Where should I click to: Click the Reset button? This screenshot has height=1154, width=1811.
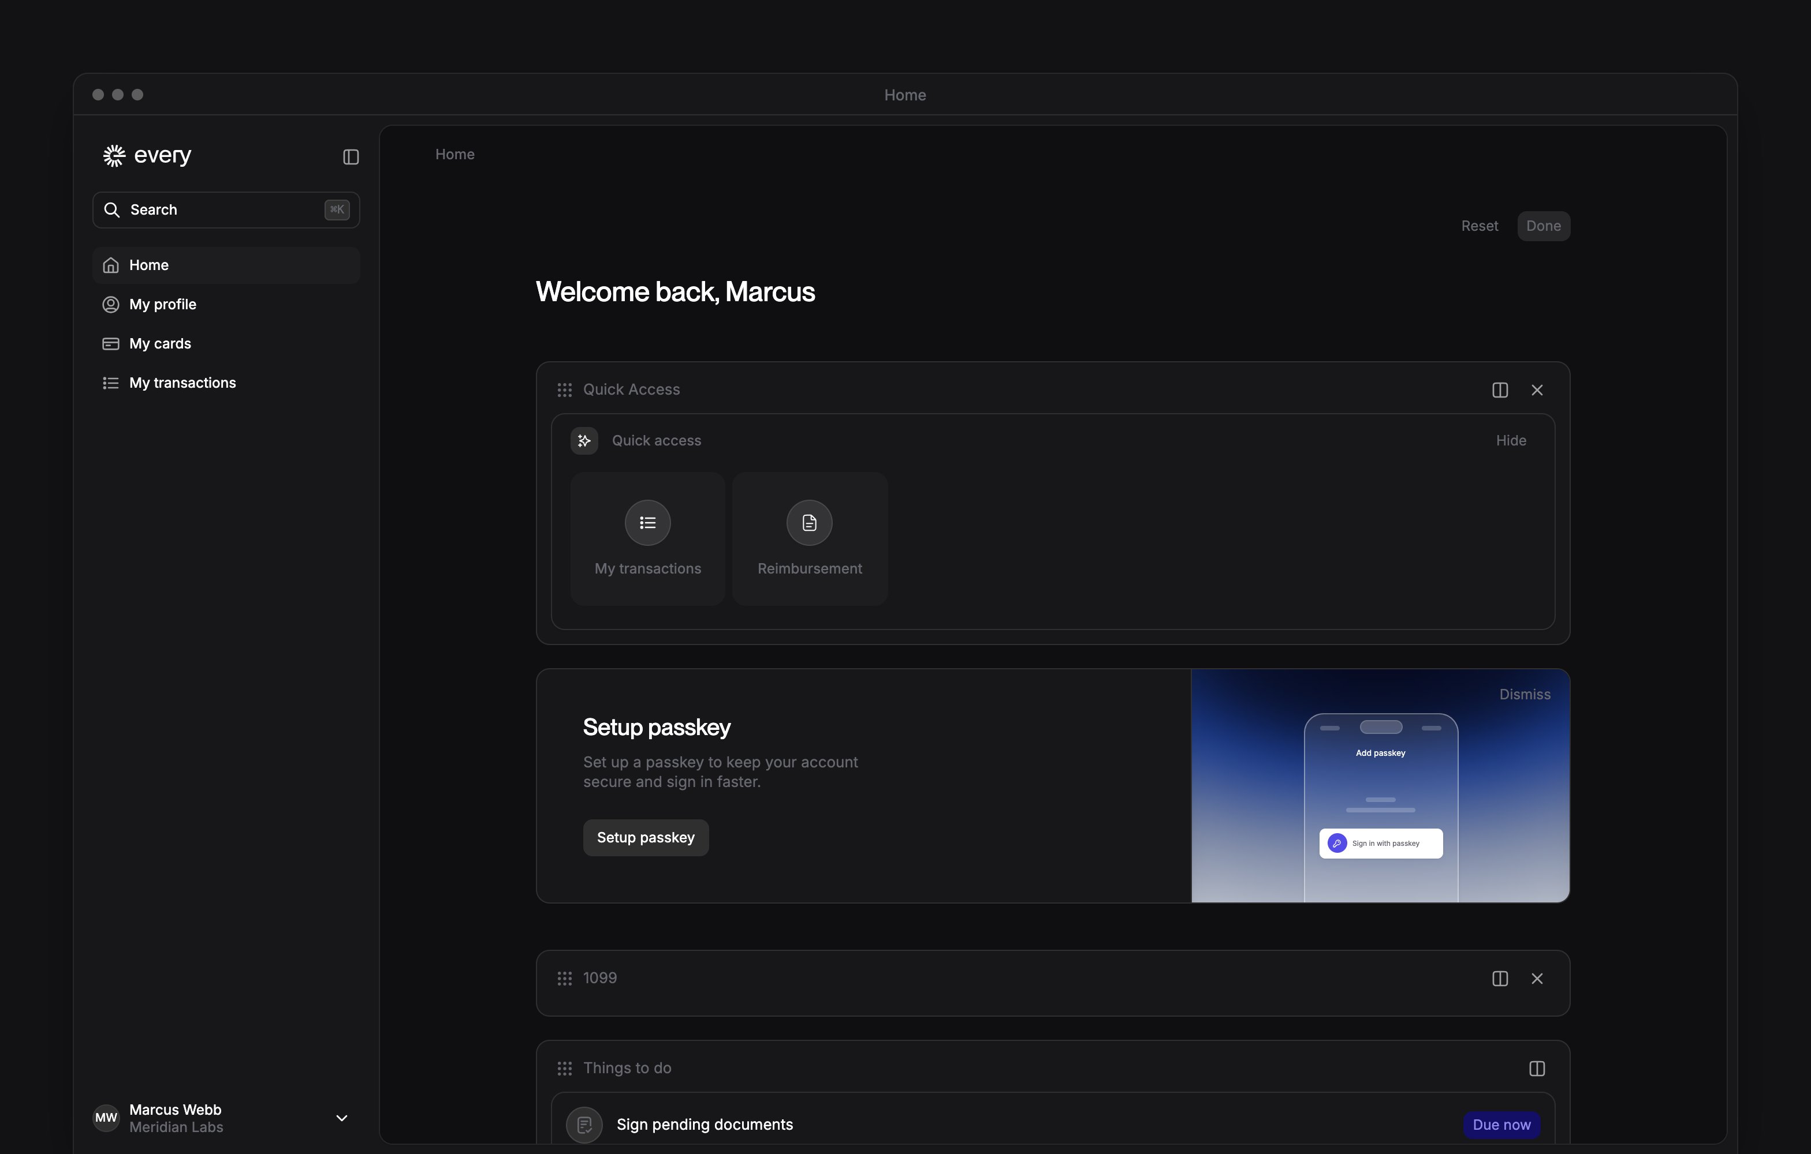1480,226
